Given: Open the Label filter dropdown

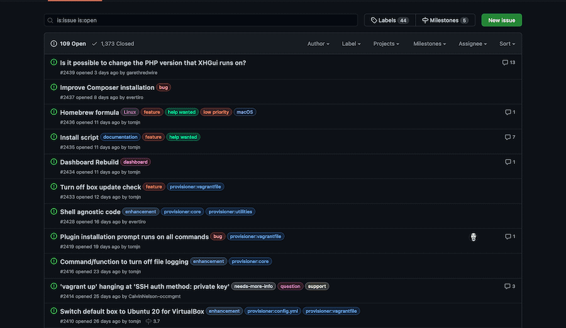Looking at the screenshot, I should 351,44.
